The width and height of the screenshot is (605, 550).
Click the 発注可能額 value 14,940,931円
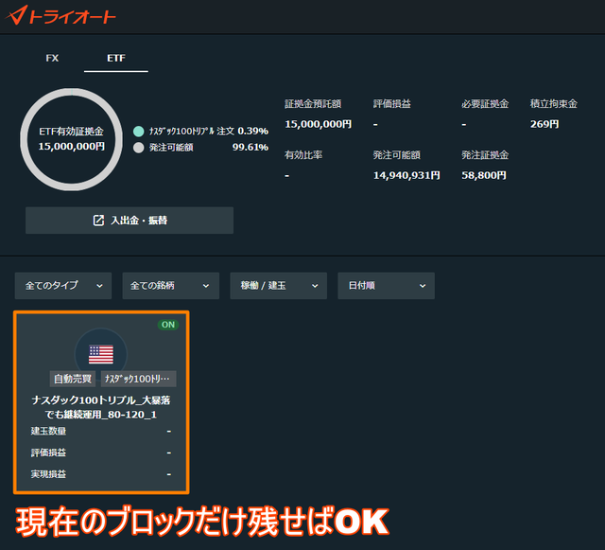tap(406, 175)
